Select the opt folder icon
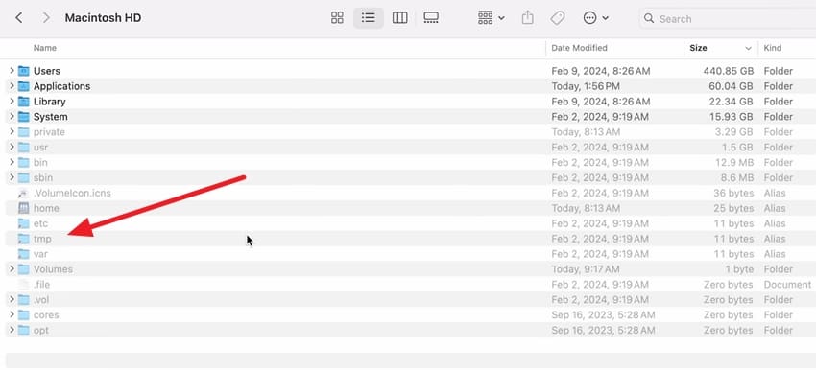The height and width of the screenshot is (370, 816). tap(23, 330)
